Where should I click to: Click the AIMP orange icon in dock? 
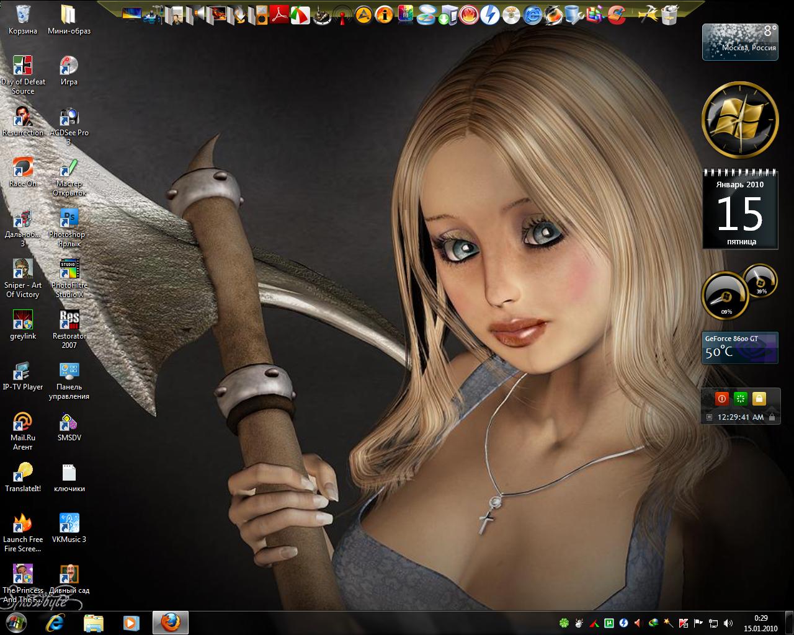pyautogui.click(x=363, y=14)
